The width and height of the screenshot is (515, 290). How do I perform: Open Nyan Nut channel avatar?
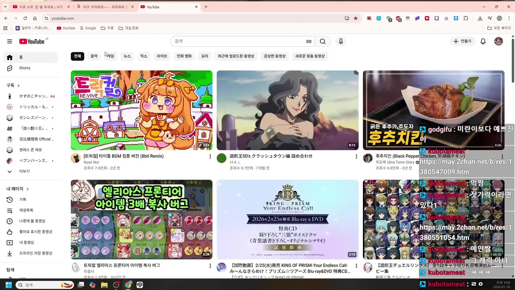[x=76, y=158]
